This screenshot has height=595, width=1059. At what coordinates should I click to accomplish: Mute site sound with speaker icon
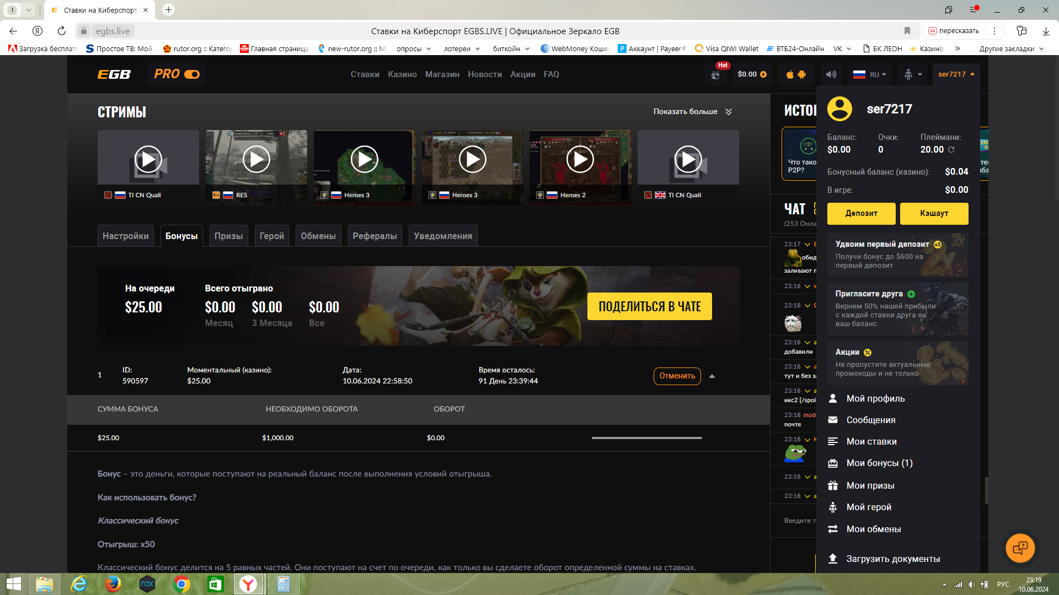point(831,74)
